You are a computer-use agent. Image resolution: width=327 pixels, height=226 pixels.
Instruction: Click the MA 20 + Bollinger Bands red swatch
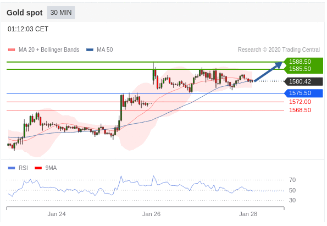pos(12,50)
